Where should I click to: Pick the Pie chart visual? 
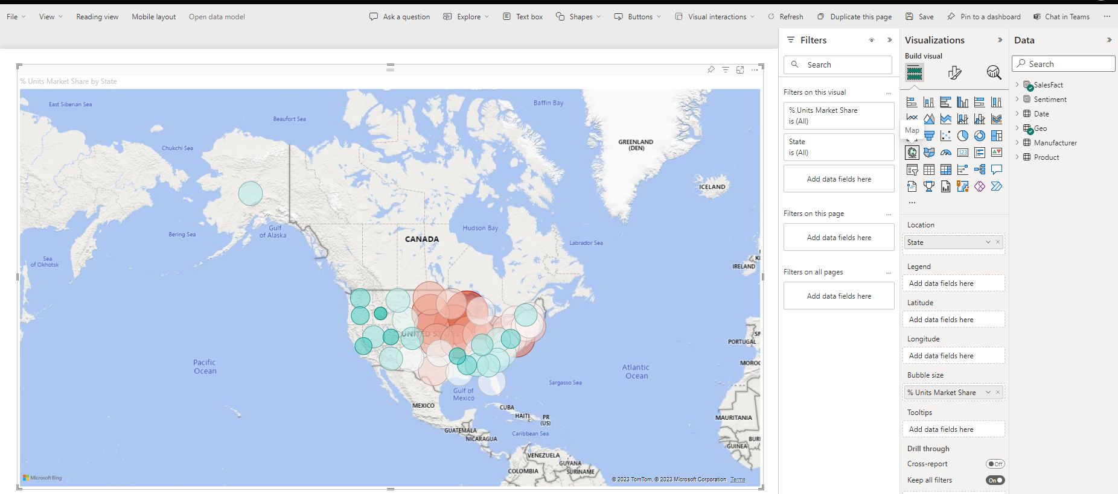point(963,136)
